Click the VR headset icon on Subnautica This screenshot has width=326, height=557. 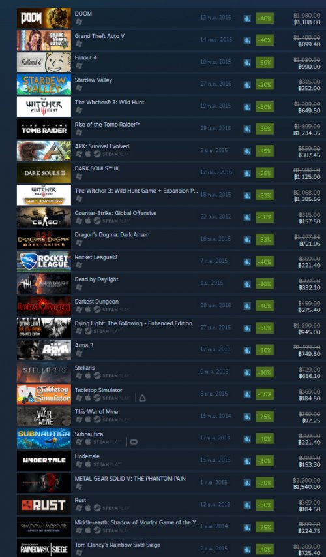pos(134,442)
